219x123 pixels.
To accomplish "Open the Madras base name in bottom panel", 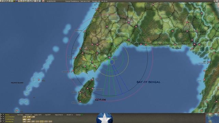I will 7,115.
